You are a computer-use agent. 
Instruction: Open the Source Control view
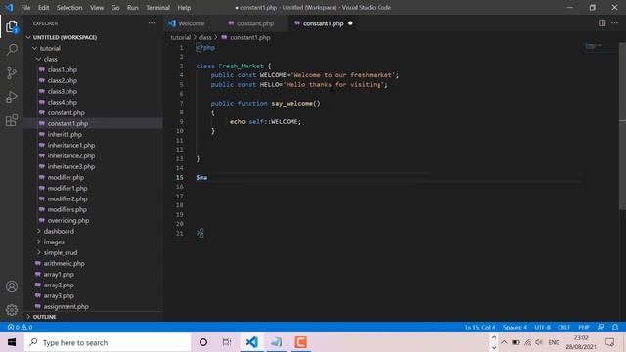coord(12,73)
